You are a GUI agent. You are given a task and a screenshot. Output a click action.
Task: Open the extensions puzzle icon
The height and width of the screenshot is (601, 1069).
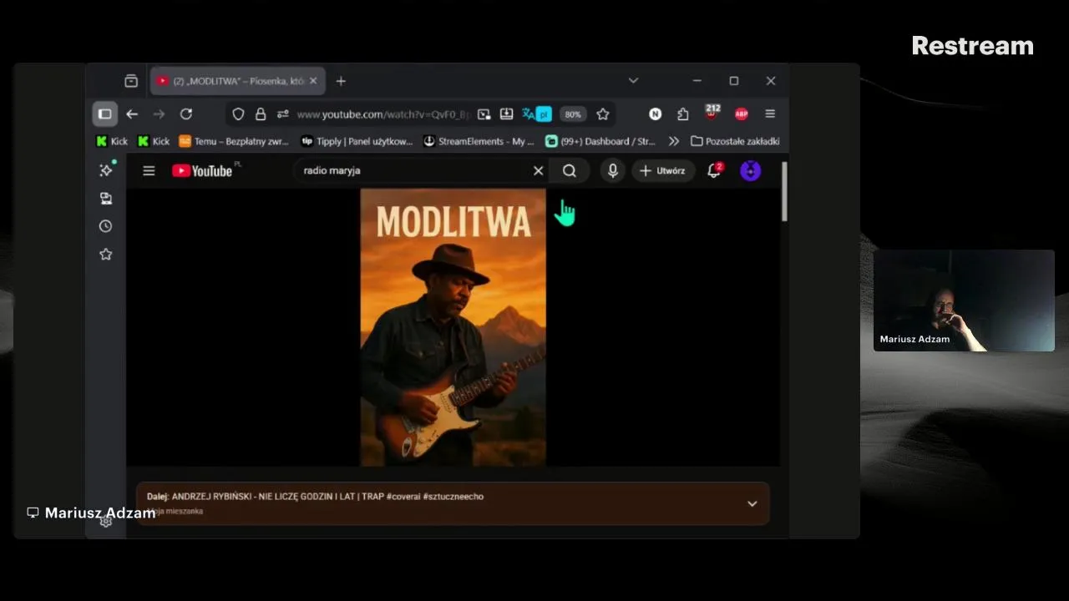coord(683,114)
